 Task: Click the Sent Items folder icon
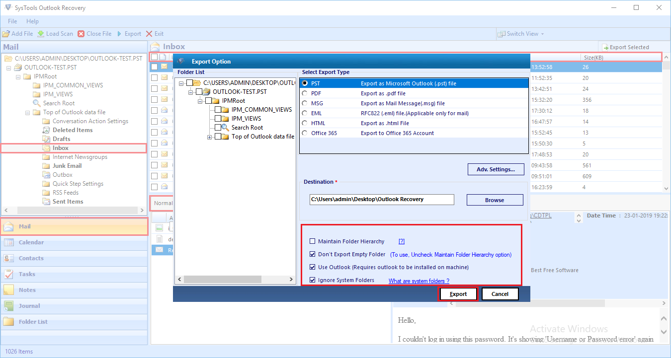click(x=46, y=202)
